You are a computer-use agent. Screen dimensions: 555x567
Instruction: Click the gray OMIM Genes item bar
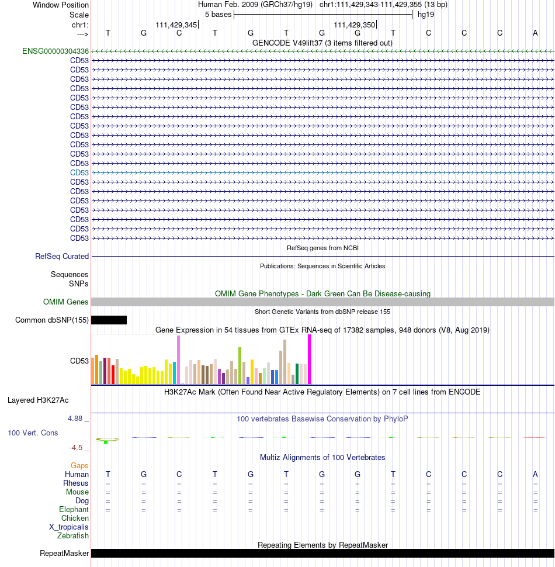tap(322, 302)
